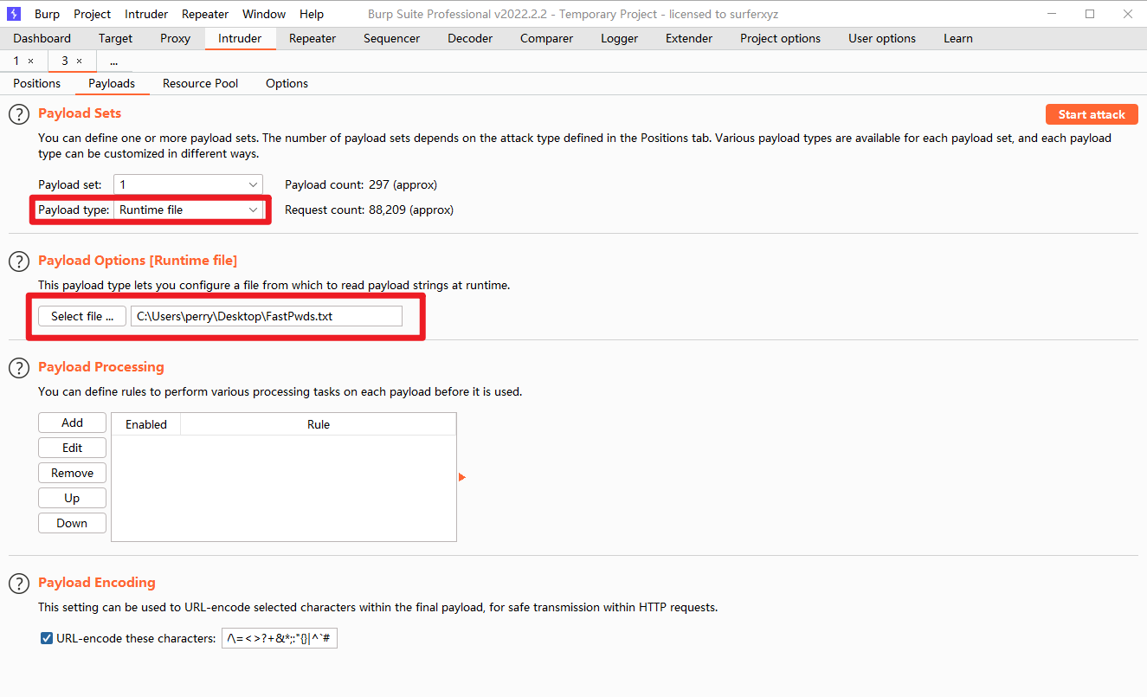This screenshot has height=697, width=1147.
Task: Open the Intruder menu in menu bar
Action: pos(146,14)
